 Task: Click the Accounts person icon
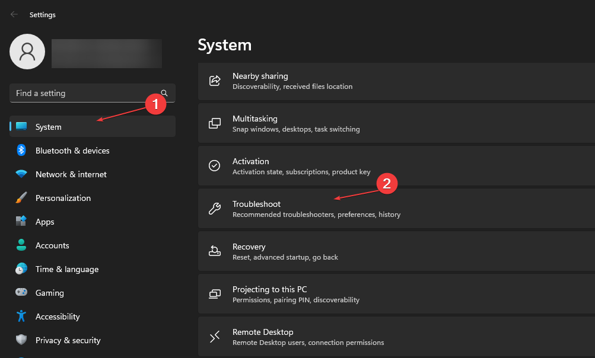click(21, 245)
